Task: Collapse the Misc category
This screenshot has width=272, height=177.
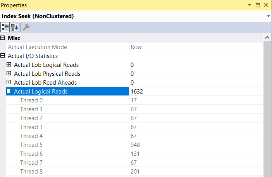Action: click(3, 38)
